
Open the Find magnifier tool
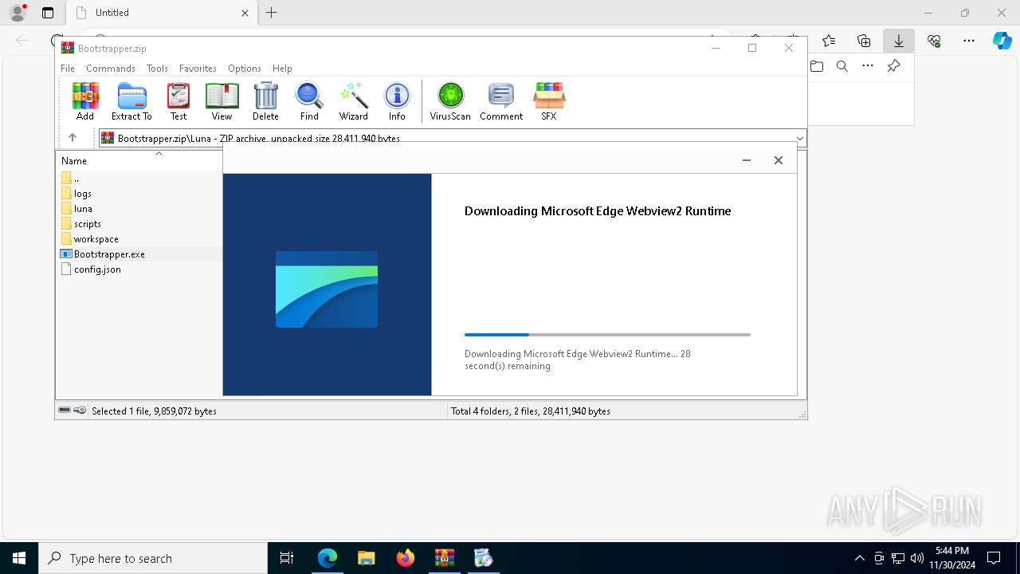coord(309,101)
